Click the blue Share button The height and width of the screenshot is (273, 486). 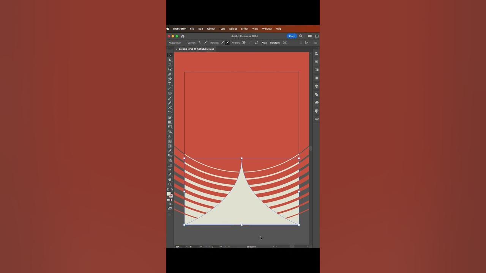coord(292,36)
